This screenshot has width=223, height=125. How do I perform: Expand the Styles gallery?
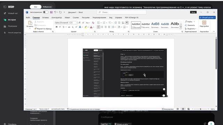click(x=181, y=28)
